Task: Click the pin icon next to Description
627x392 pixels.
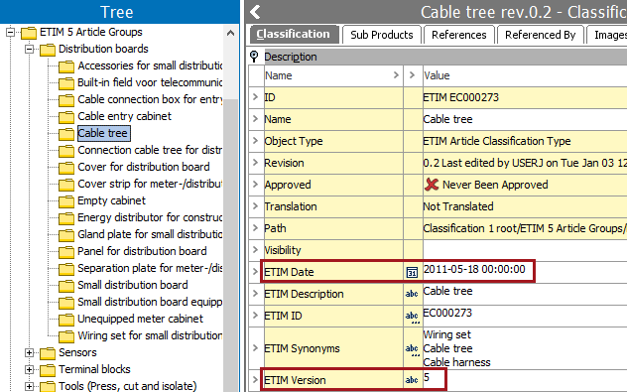Action: click(x=254, y=57)
